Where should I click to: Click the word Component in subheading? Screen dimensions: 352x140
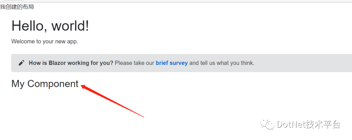(x=53, y=84)
